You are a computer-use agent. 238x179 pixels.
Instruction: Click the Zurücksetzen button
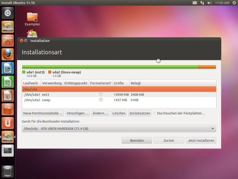(140, 113)
